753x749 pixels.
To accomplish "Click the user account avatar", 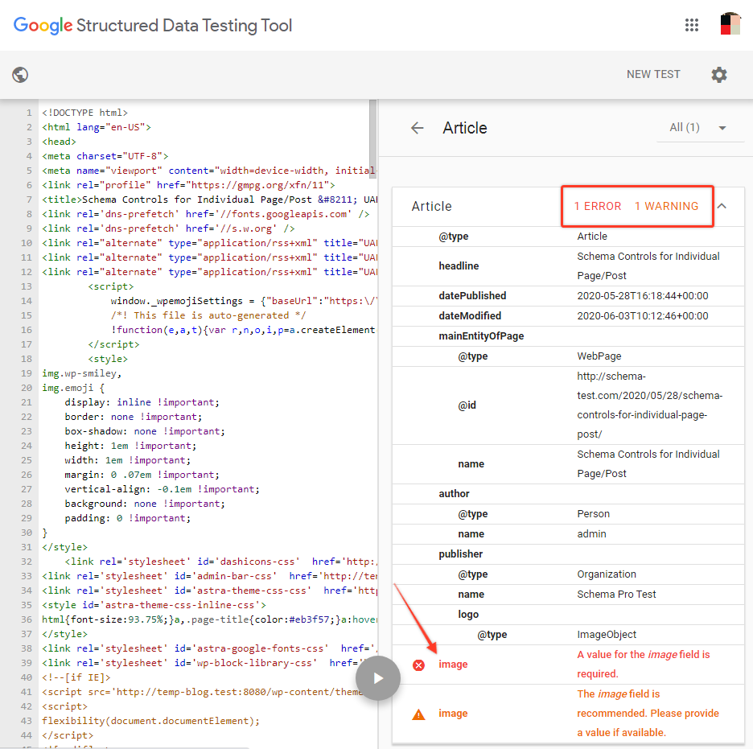I will 730,25.
